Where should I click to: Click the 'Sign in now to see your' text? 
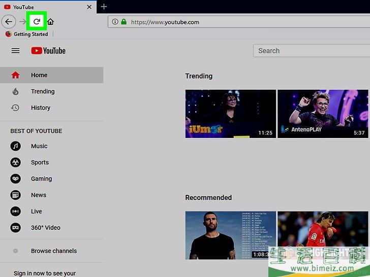coord(45,273)
